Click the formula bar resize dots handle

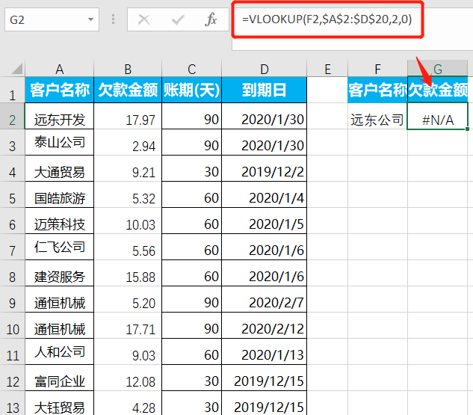(x=113, y=19)
